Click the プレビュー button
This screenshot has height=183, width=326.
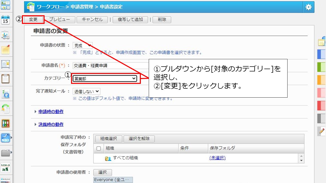pos(60,20)
